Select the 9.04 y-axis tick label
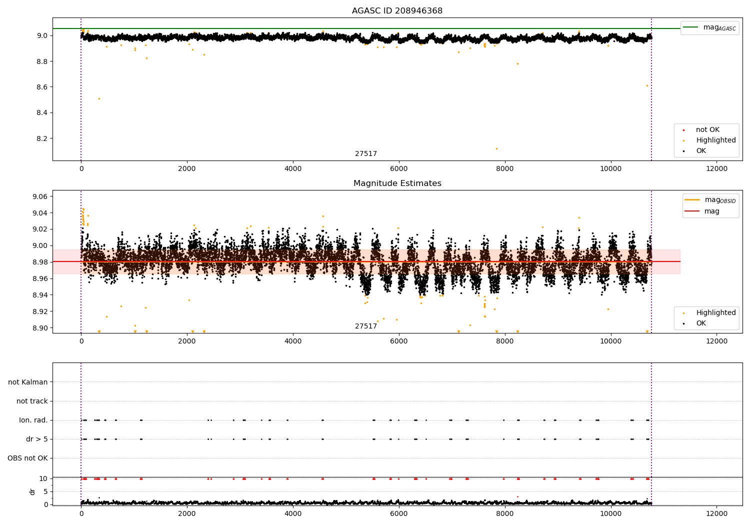Image resolution: width=750 pixels, height=525 pixels. [40, 213]
